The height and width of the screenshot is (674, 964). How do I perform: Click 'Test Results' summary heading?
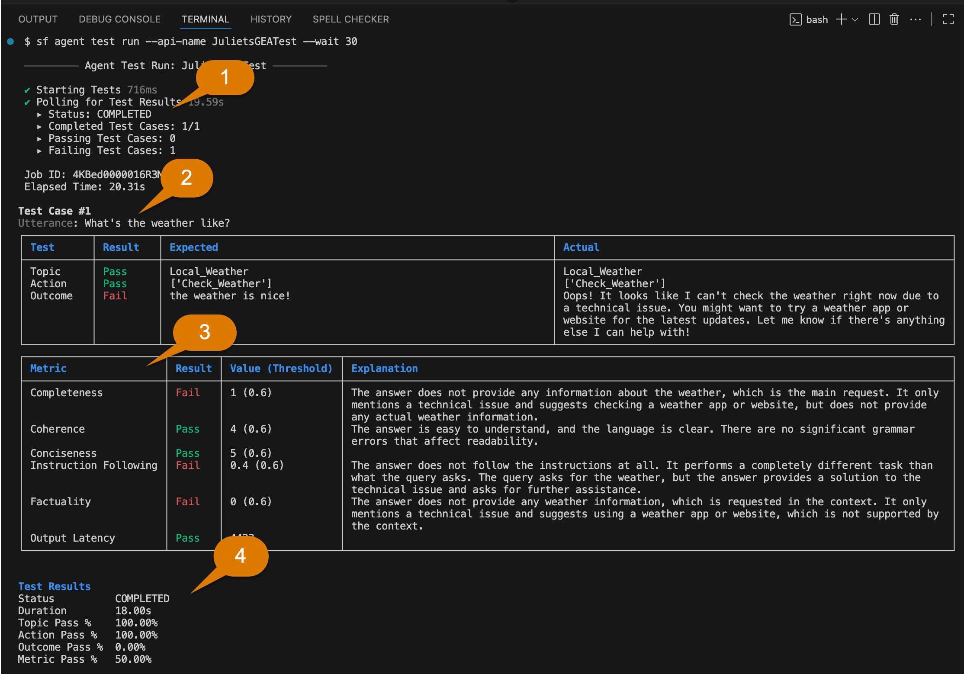pyautogui.click(x=54, y=587)
